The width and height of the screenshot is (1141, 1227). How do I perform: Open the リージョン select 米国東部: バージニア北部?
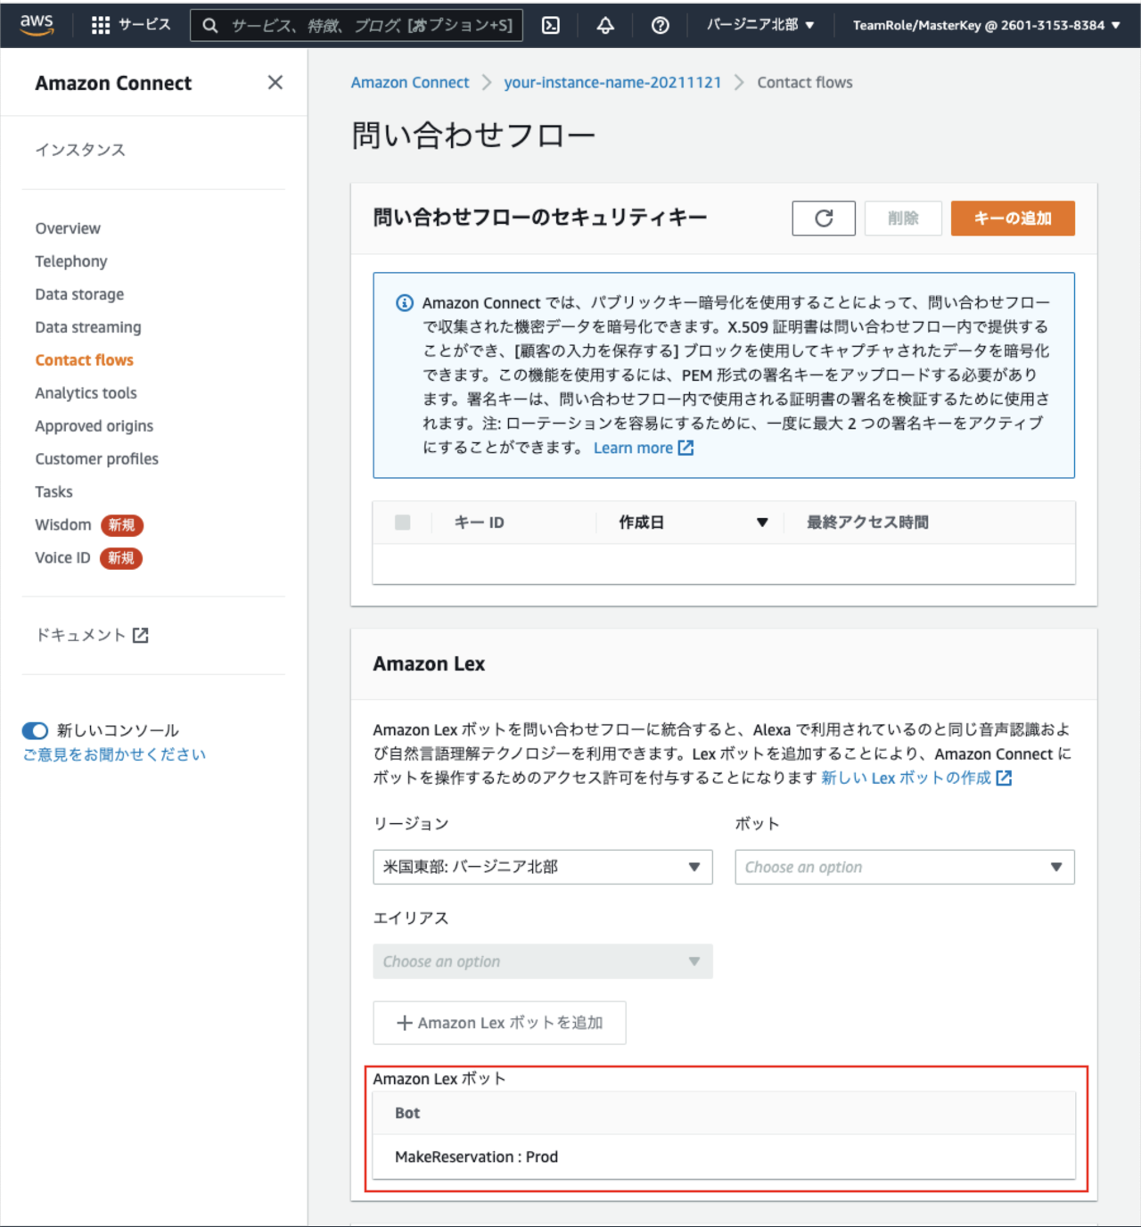pos(543,867)
